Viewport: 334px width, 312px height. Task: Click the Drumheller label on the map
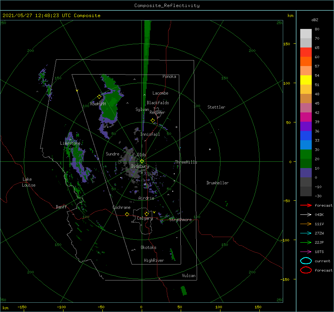[217, 183]
